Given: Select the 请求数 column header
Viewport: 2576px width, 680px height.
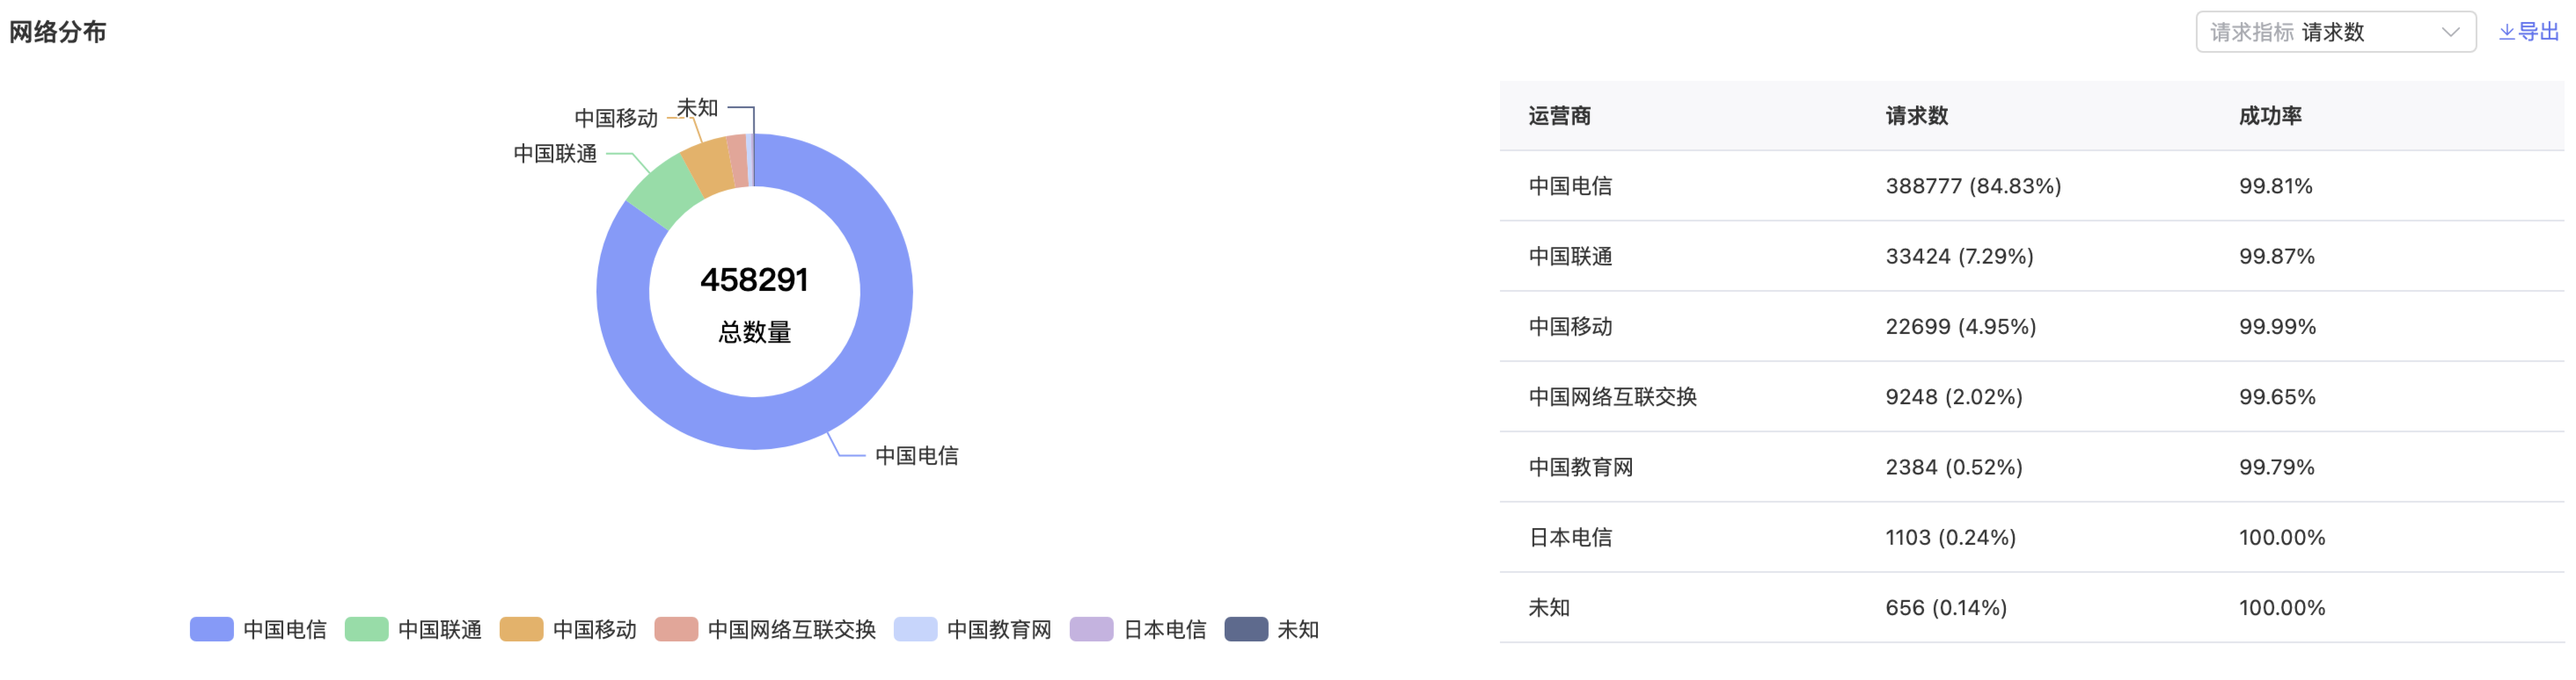Looking at the screenshot, I should pyautogui.click(x=1916, y=116).
